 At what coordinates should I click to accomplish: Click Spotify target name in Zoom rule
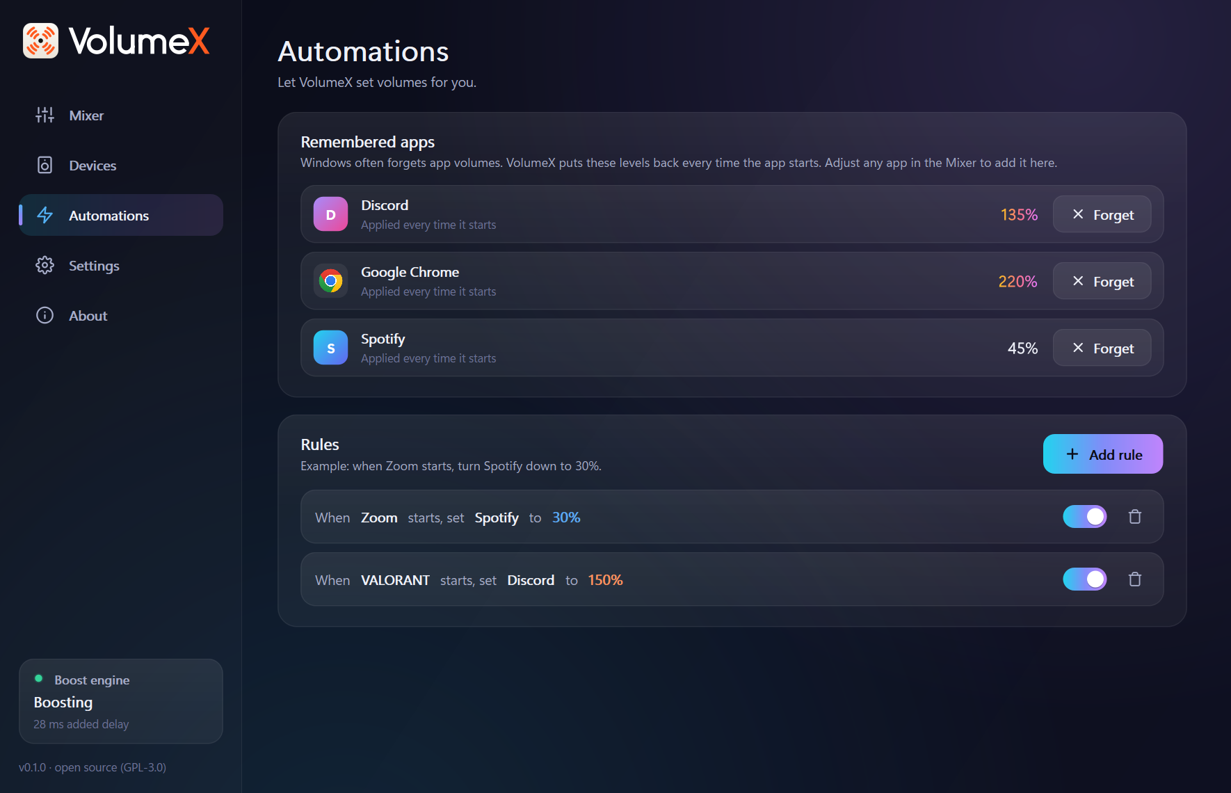[x=497, y=518]
